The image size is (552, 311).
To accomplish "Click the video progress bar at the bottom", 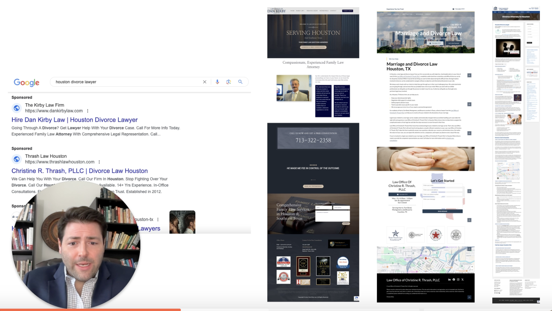I will pyautogui.click(x=276, y=310).
